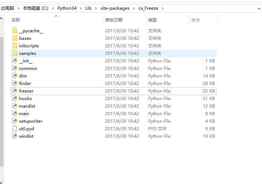Screen dimensions: 262x184
Task: Sort files by 修改日期 column header
Action: [114, 20]
